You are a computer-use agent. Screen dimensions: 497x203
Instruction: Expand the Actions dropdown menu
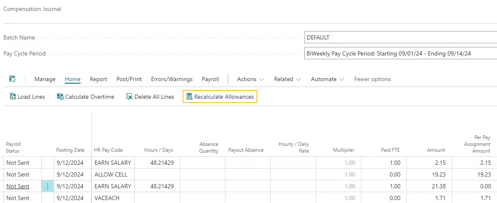coord(250,79)
